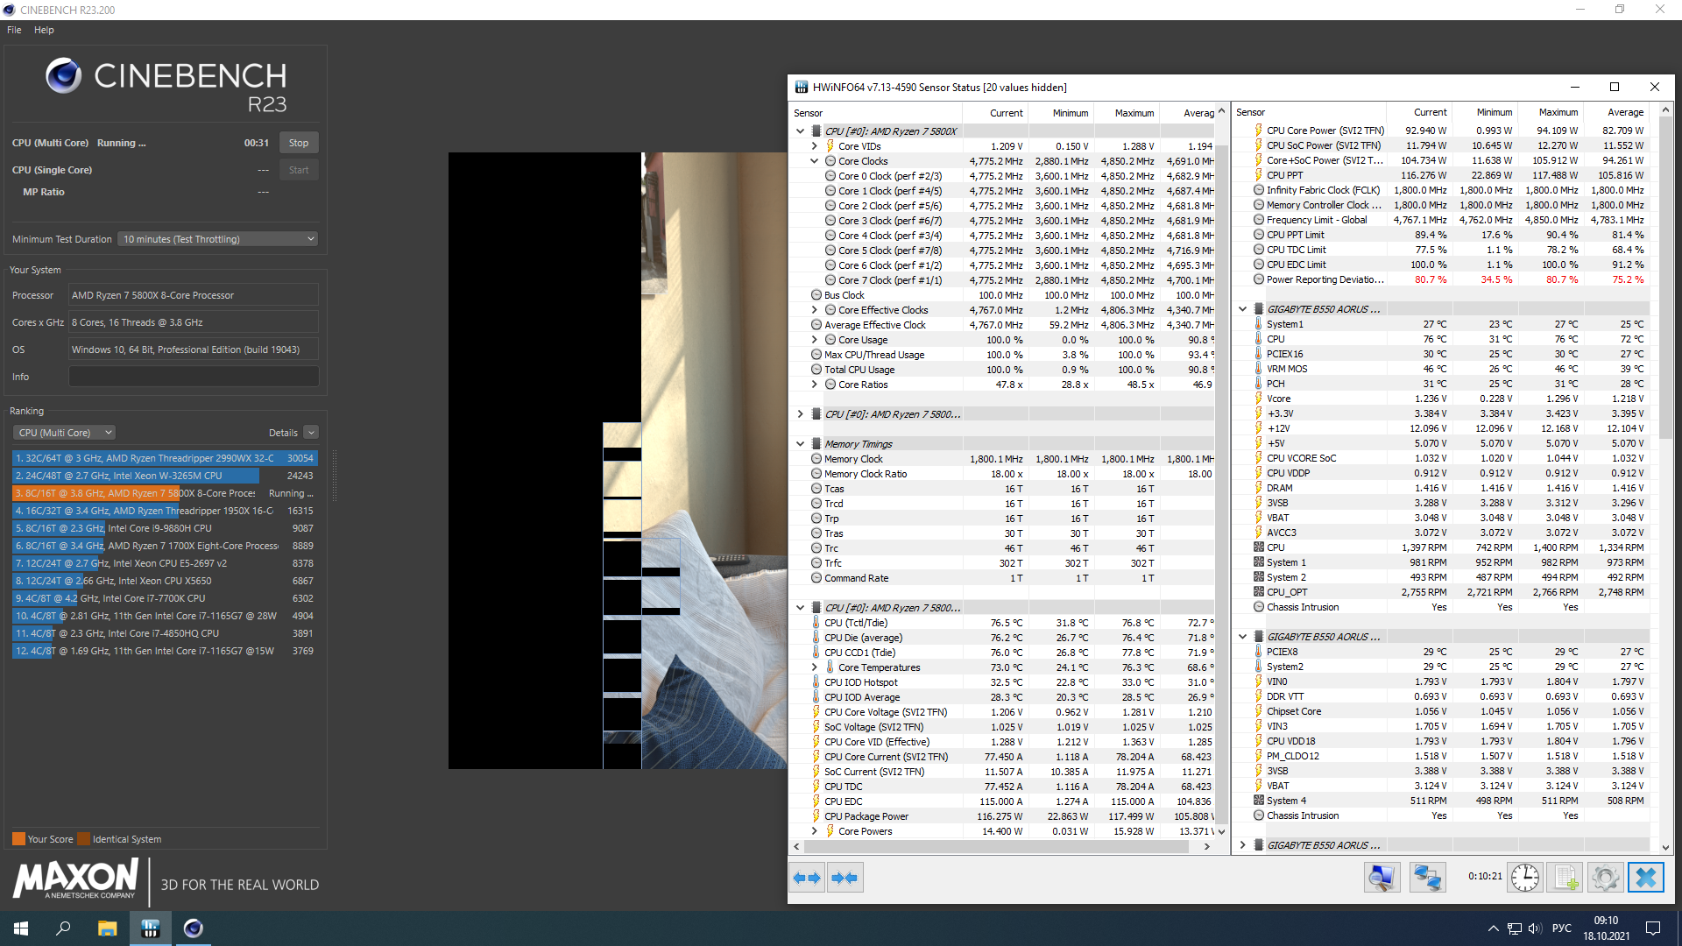Screen dimensions: 1682x946
Task: Click the log file icon with green plus
Action: [x=1565, y=878]
